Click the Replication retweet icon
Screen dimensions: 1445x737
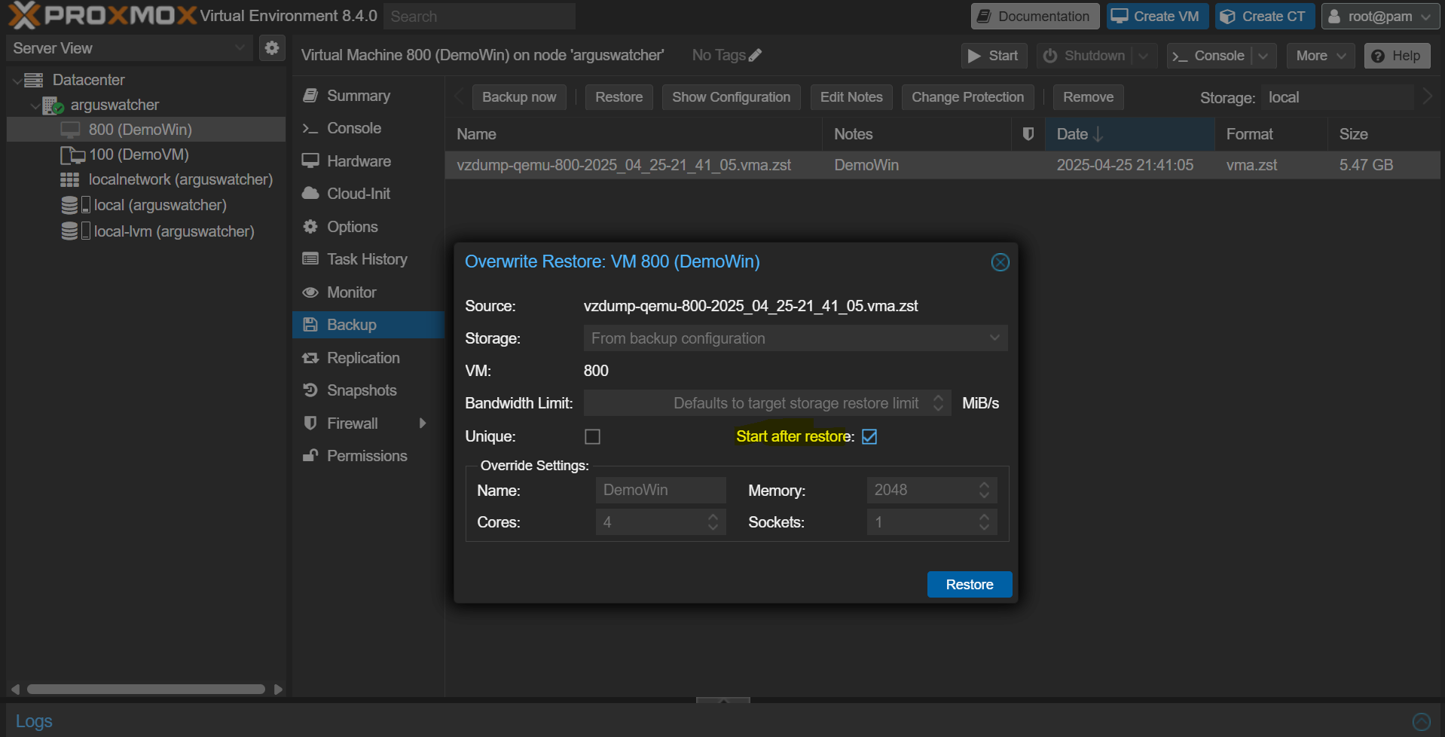pyautogui.click(x=310, y=358)
